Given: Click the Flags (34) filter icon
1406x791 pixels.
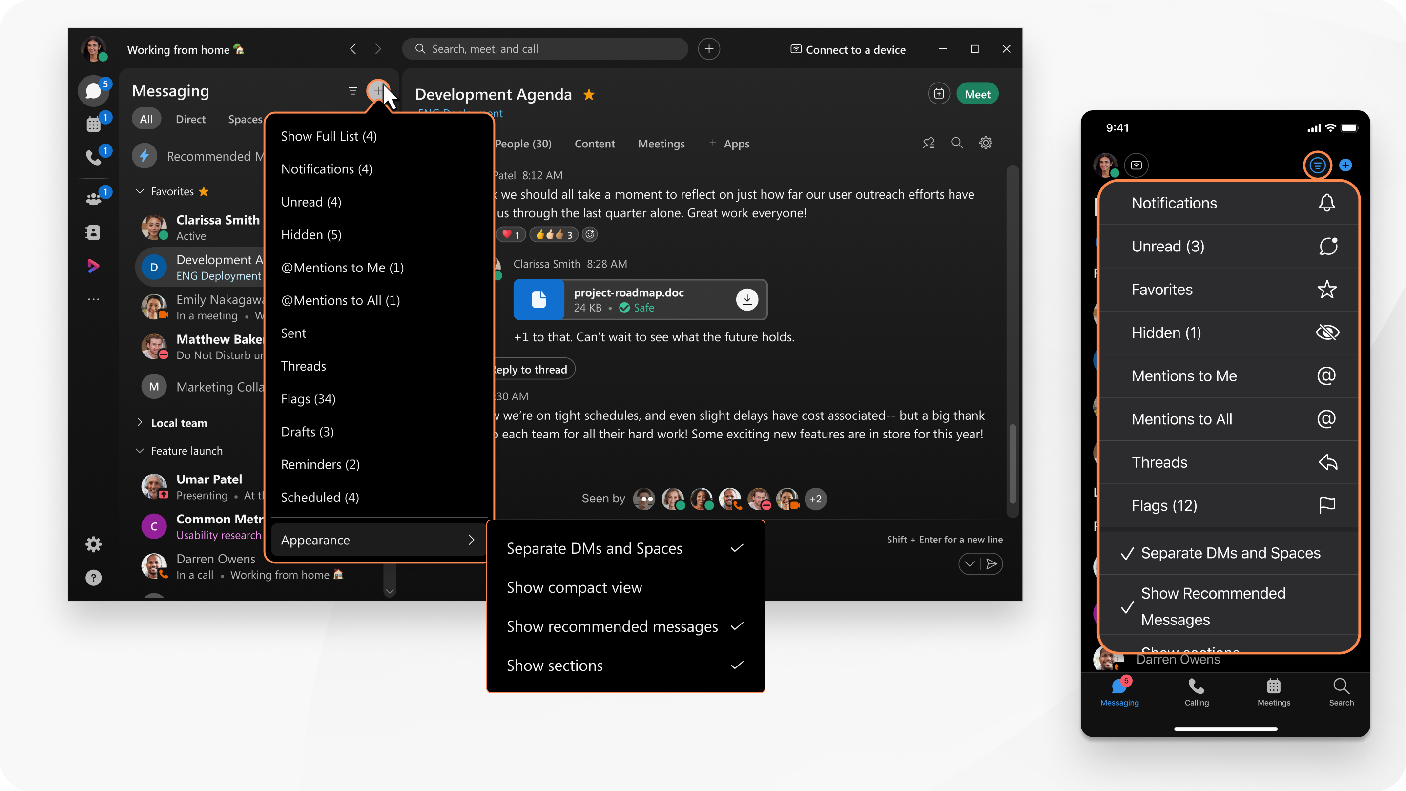Looking at the screenshot, I should point(308,398).
